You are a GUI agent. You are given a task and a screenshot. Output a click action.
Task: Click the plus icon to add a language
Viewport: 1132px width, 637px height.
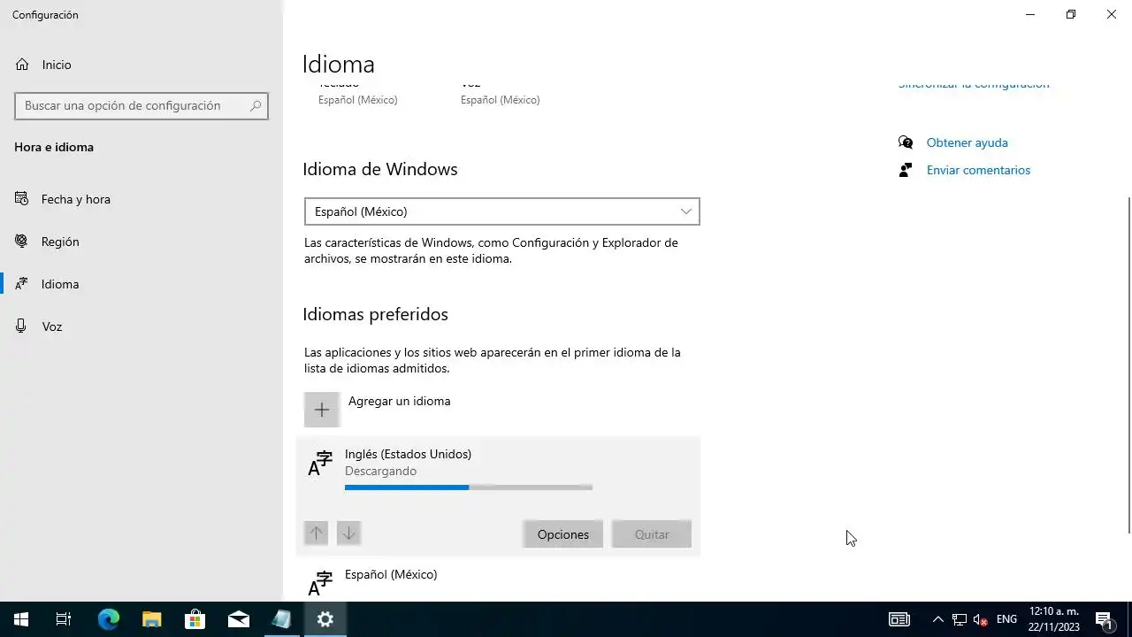322,410
